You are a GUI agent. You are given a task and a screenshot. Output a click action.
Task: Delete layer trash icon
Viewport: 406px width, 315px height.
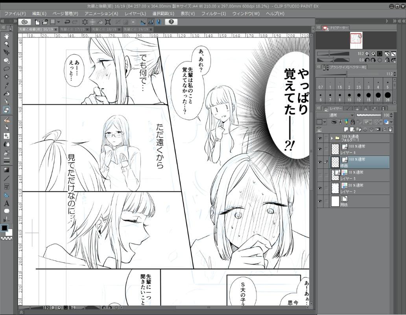pyautogui.click(x=391, y=129)
